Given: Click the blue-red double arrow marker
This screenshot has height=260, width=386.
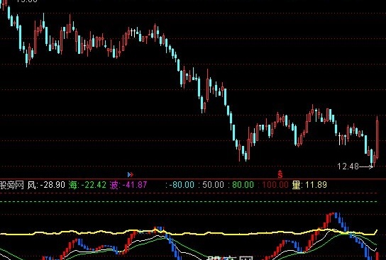Looking at the screenshot, I should pos(131,175).
